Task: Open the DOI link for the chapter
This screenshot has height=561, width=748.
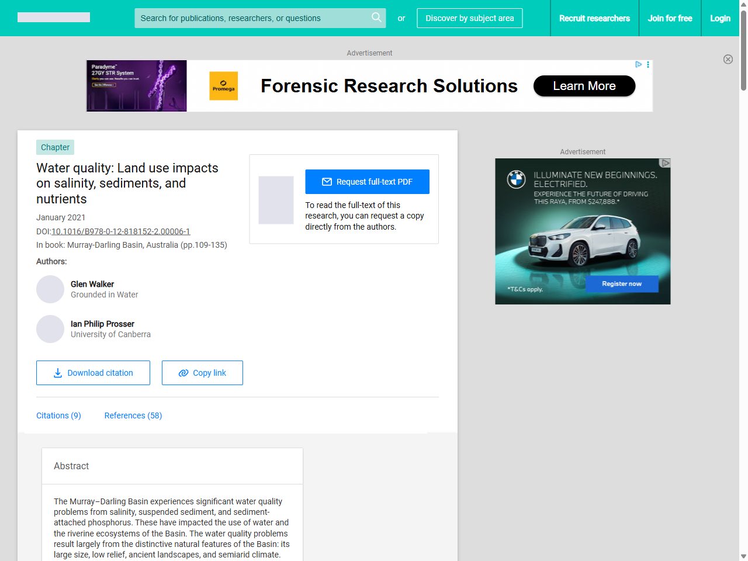Action: [120, 231]
